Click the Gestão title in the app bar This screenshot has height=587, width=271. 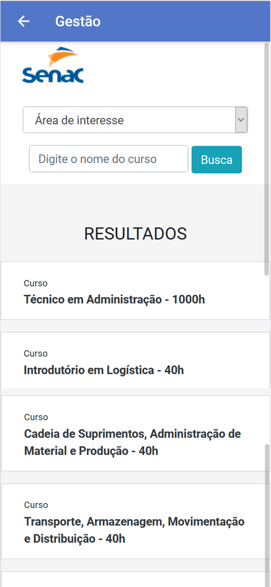pyautogui.click(x=77, y=21)
